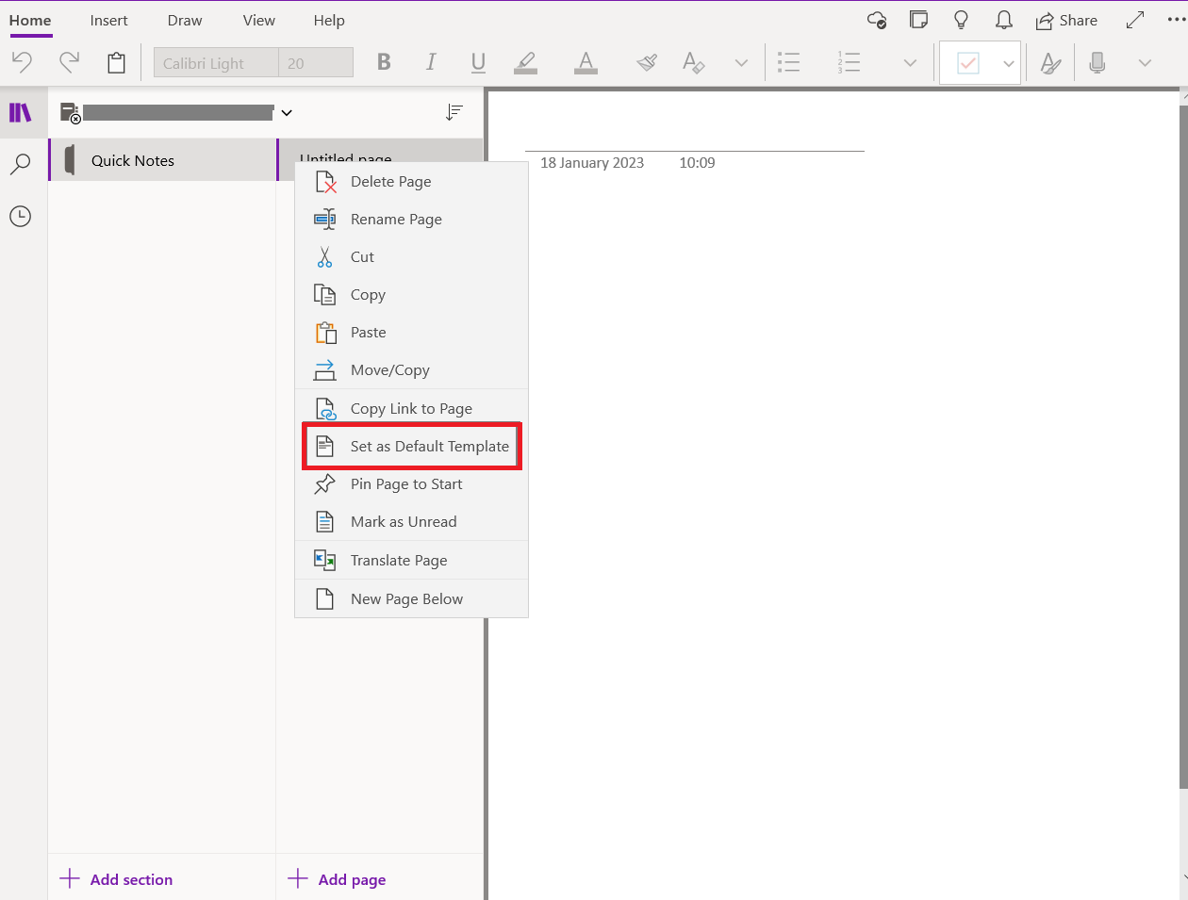
Task: Click the Add page button
Action: [337, 879]
